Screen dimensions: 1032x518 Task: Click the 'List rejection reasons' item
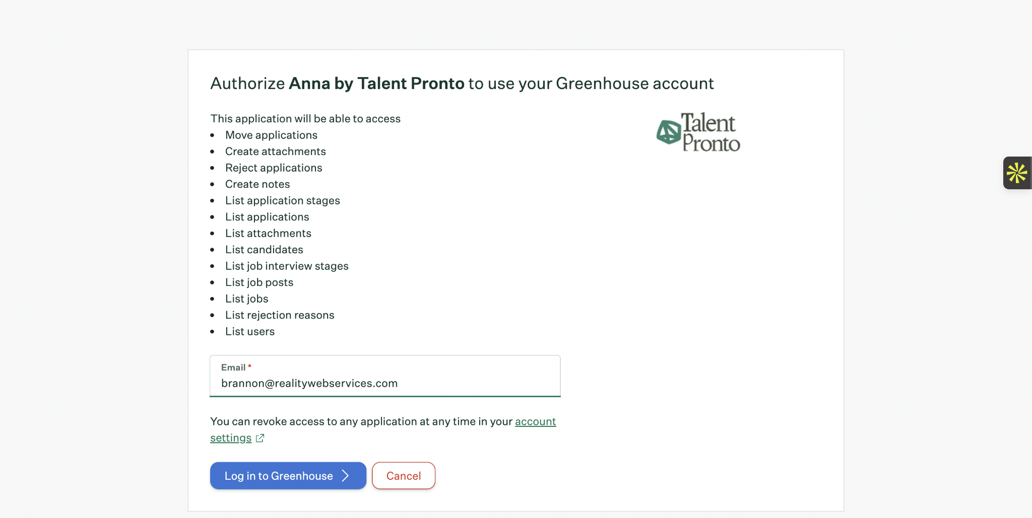[x=280, y=315]
